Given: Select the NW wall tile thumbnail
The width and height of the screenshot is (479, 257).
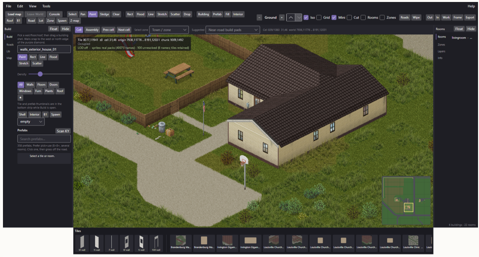Looking at the screenshot, I should [156, 243].
